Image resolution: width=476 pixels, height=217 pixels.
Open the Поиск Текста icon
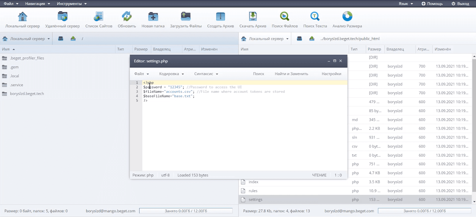click(315, 16)
